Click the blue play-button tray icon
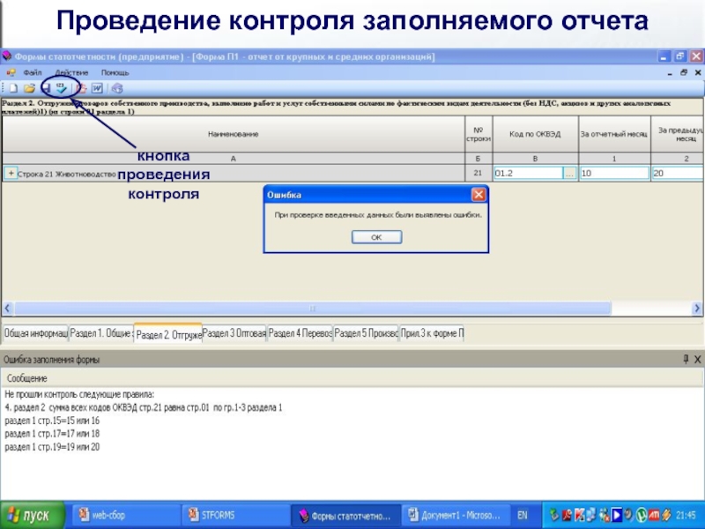705x529 pixels. coord(617,515)
